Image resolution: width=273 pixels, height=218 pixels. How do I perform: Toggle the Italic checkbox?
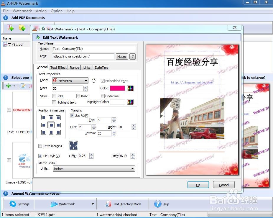pos(78,96)
